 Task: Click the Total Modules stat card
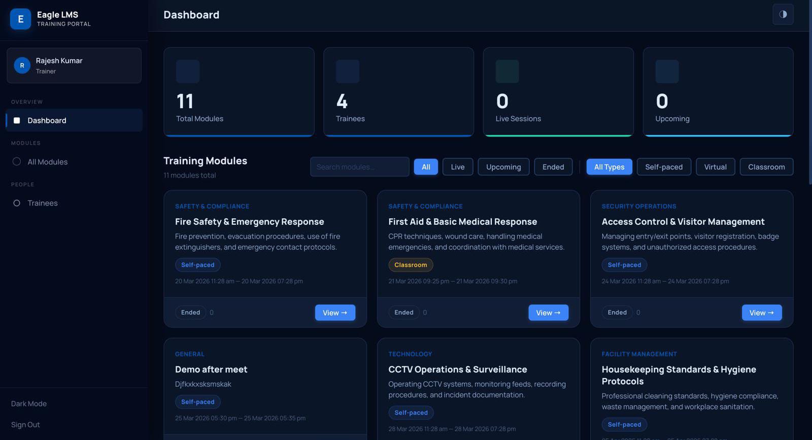pyautogui.click(x=239, y=92)
